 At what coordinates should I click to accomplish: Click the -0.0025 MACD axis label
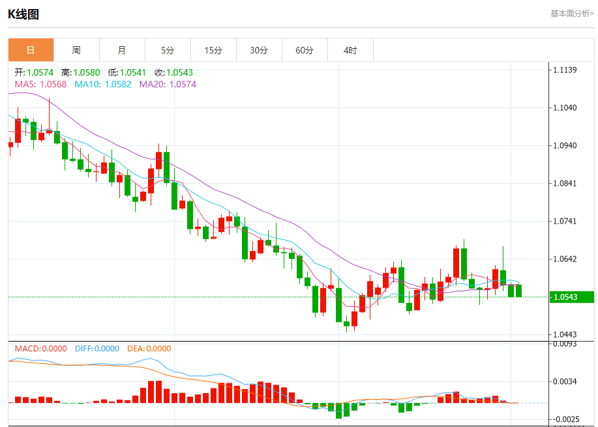point(565,419)
